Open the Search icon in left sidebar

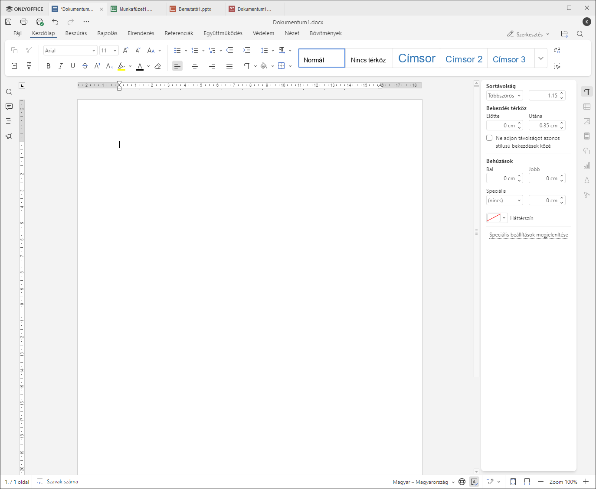tap(9, 92)
